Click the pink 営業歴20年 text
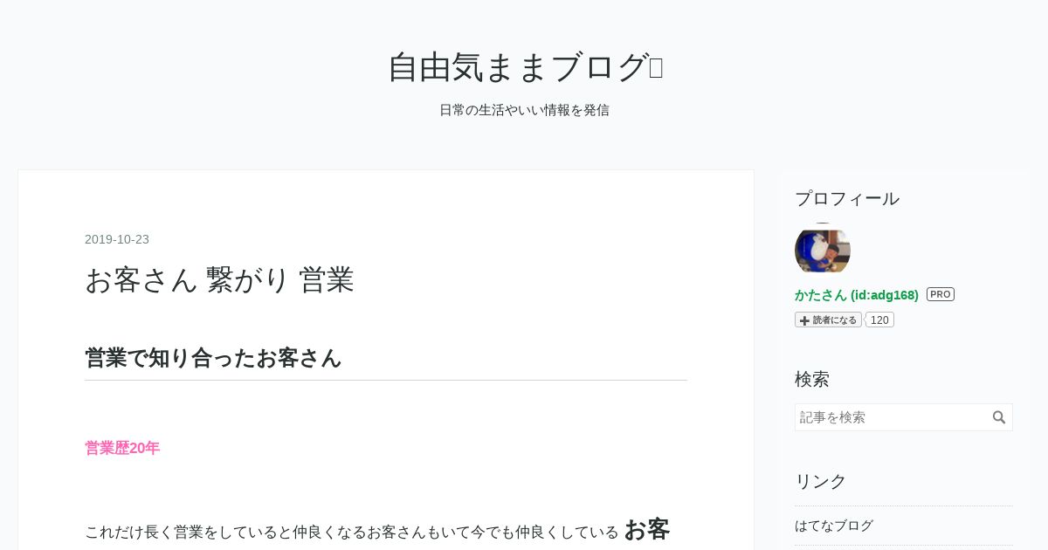Viewport: 1048px width, 550px height. click(122, 448)
